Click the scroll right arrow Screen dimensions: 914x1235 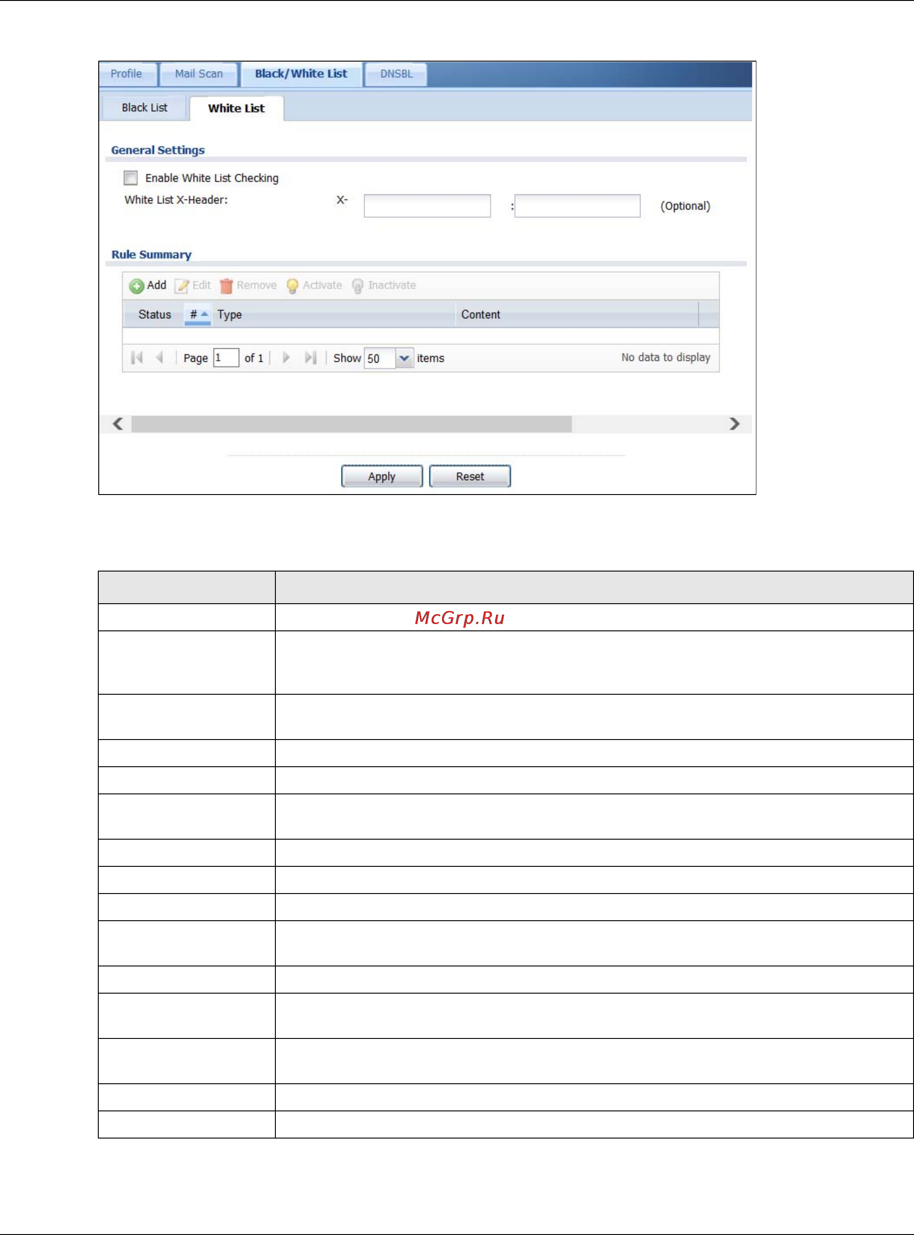734,424
